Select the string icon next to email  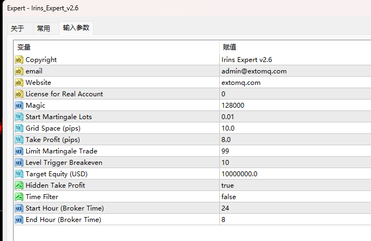(19, 71)
